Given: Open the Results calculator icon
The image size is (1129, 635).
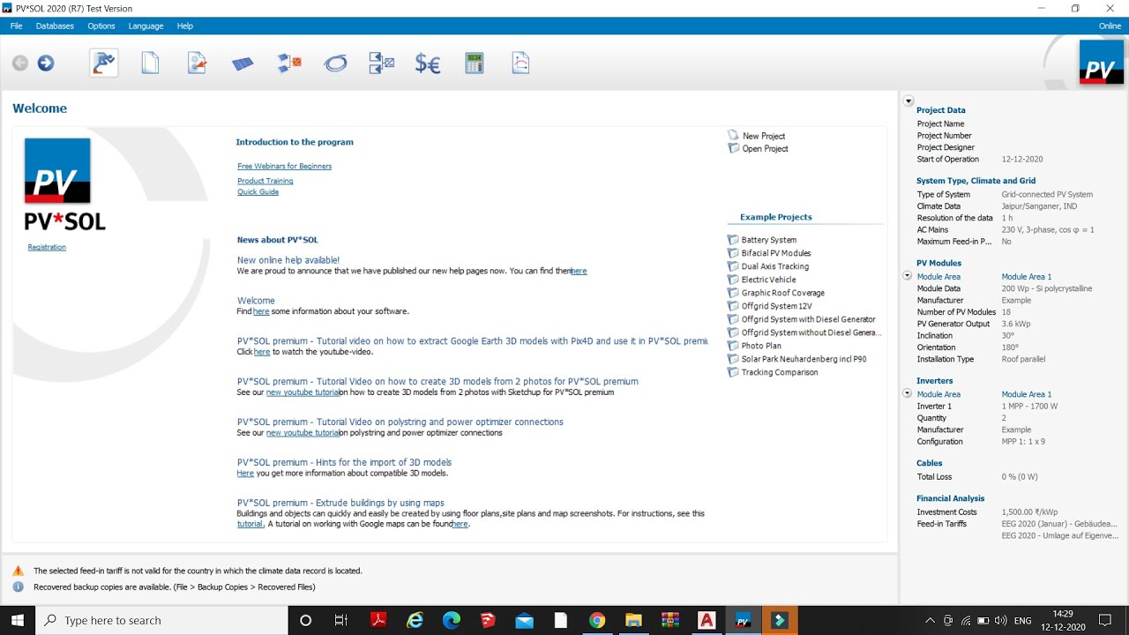Looking at the screenshot, I should coord(475,63).
